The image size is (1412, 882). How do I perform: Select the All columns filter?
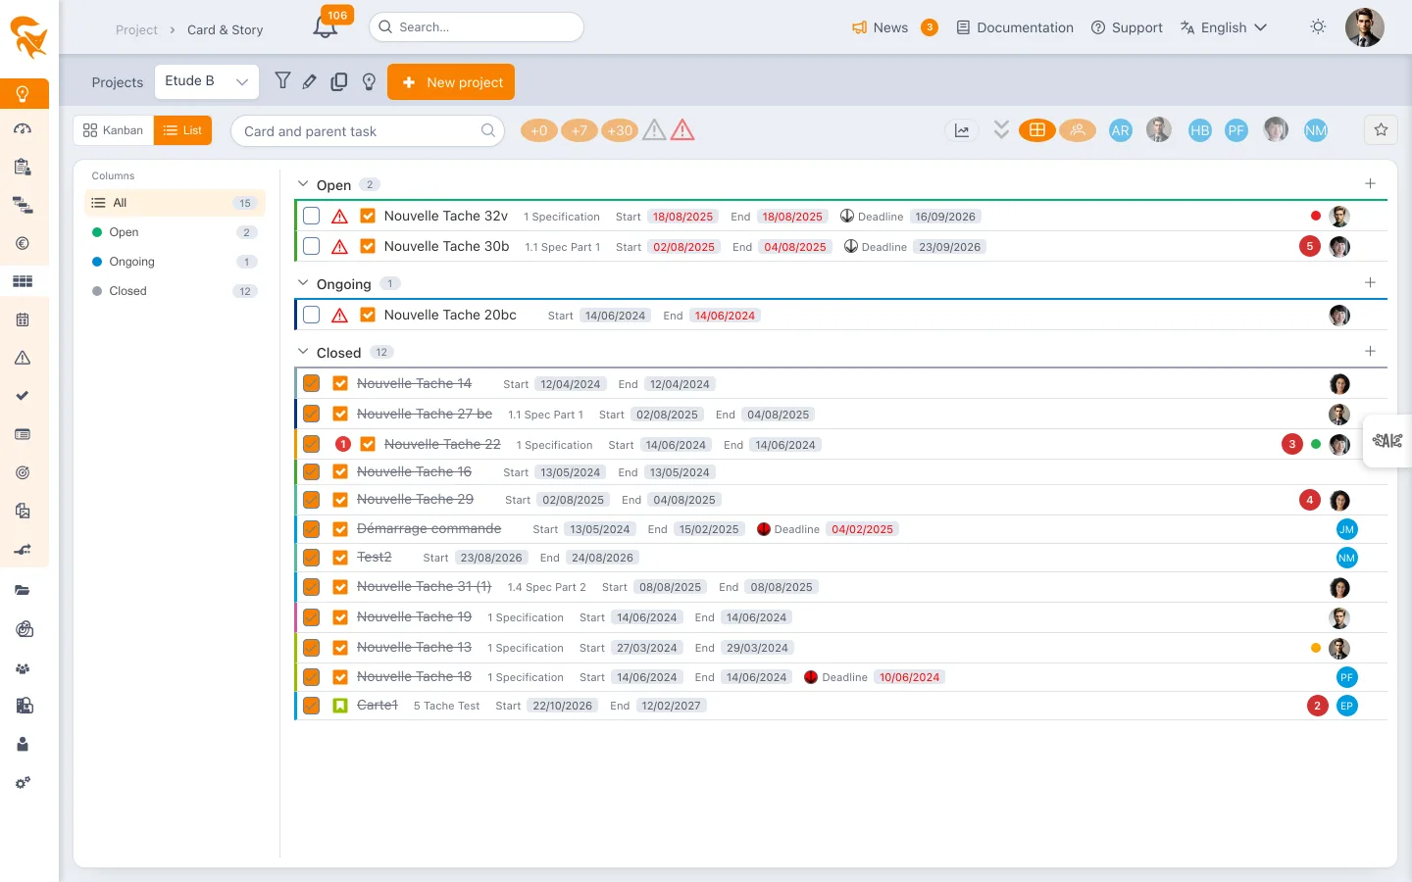175,203
